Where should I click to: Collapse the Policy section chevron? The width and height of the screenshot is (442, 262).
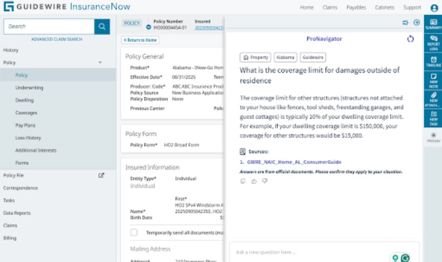click(100, 63)
